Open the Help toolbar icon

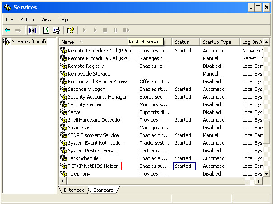pyautogui.click(x=70, y=30)
